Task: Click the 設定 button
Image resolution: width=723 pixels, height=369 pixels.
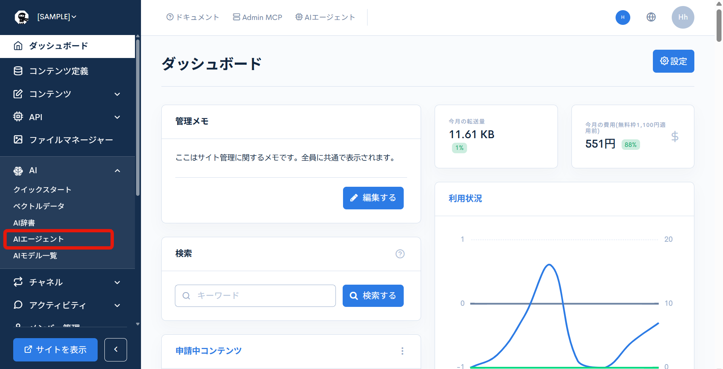Action: pos(673,61)
